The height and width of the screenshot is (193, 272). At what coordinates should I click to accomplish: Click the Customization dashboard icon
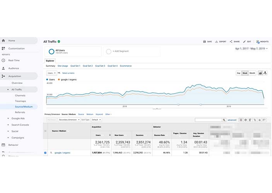pos(3,49)
